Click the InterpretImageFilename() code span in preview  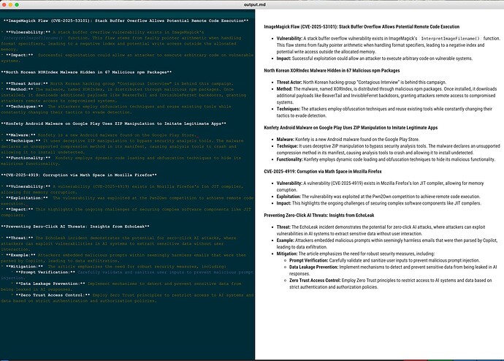[x=450, y=39]
